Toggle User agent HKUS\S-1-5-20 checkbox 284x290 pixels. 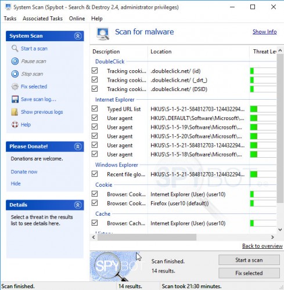pos(95,136)
